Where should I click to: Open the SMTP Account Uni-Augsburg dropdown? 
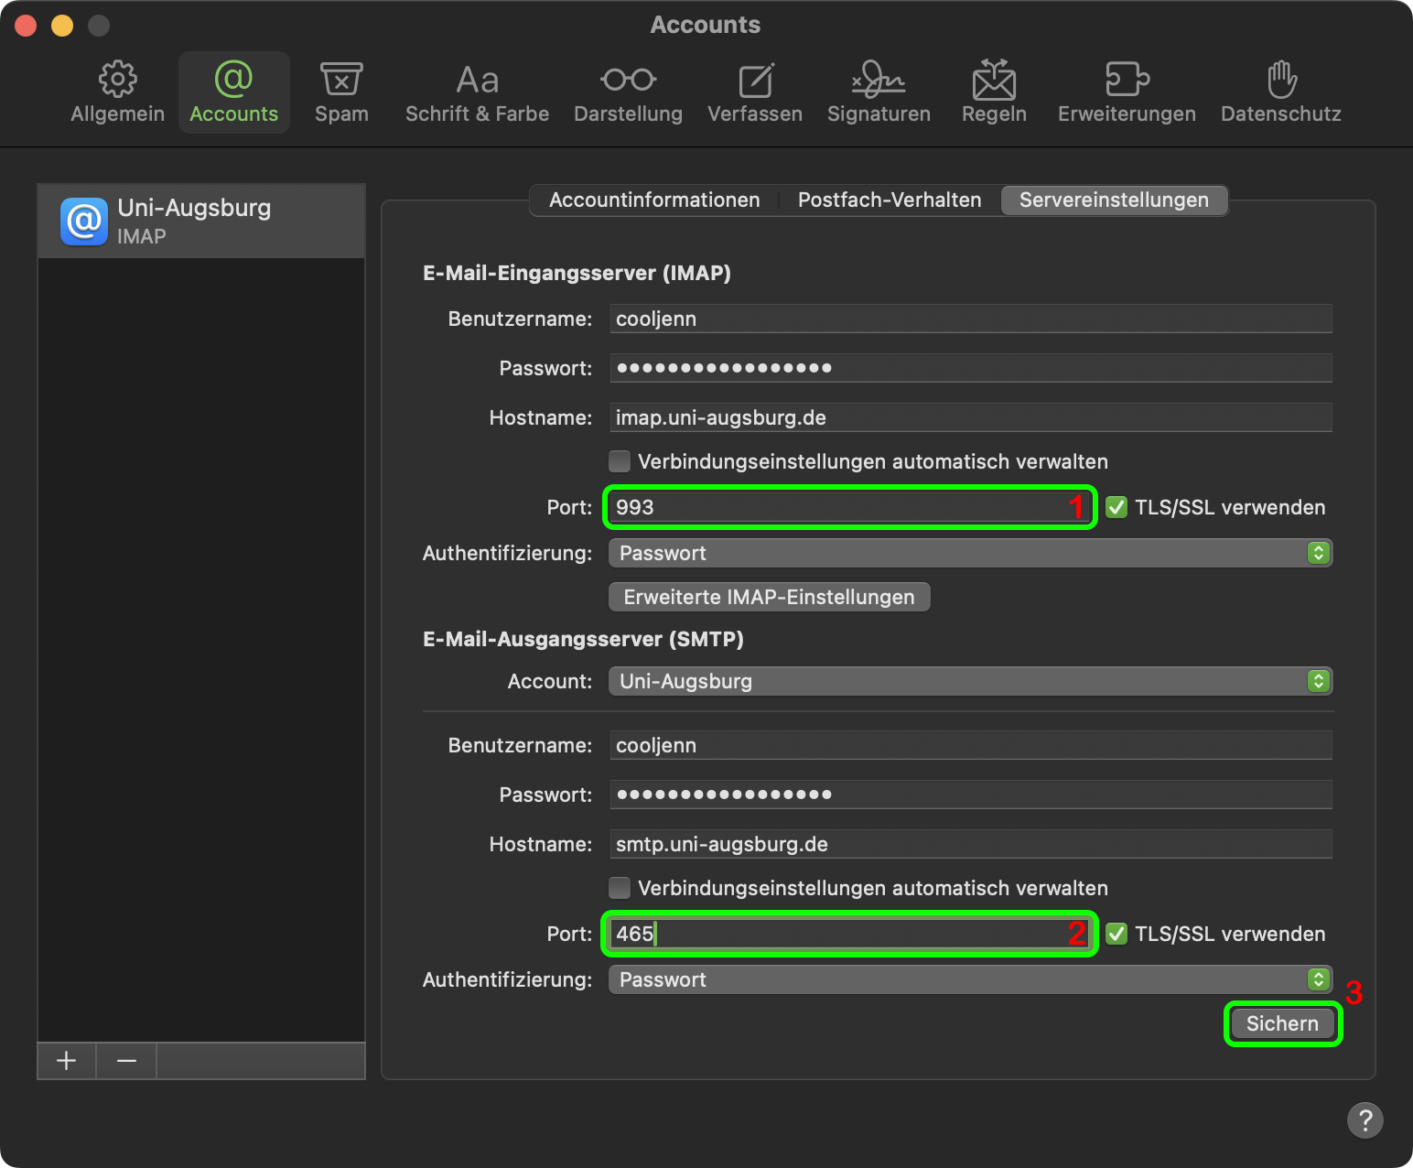pos(970,681)
